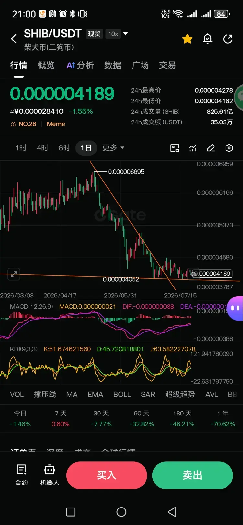Tap the green chat bubble at right edge
The width and height of the screenshot is (243, 525).
click(239, 97)
